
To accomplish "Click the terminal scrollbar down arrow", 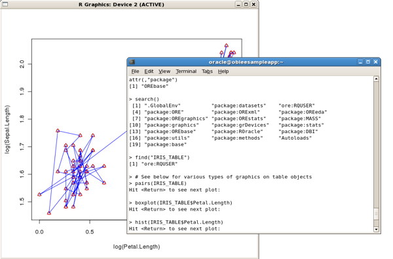I will tap(376, 229).
